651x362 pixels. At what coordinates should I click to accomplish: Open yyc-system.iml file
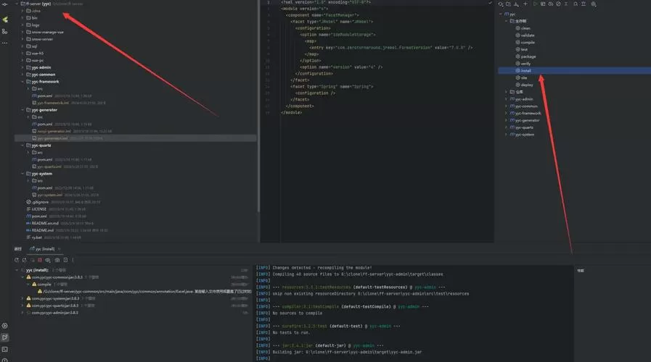tap(47, 195)
